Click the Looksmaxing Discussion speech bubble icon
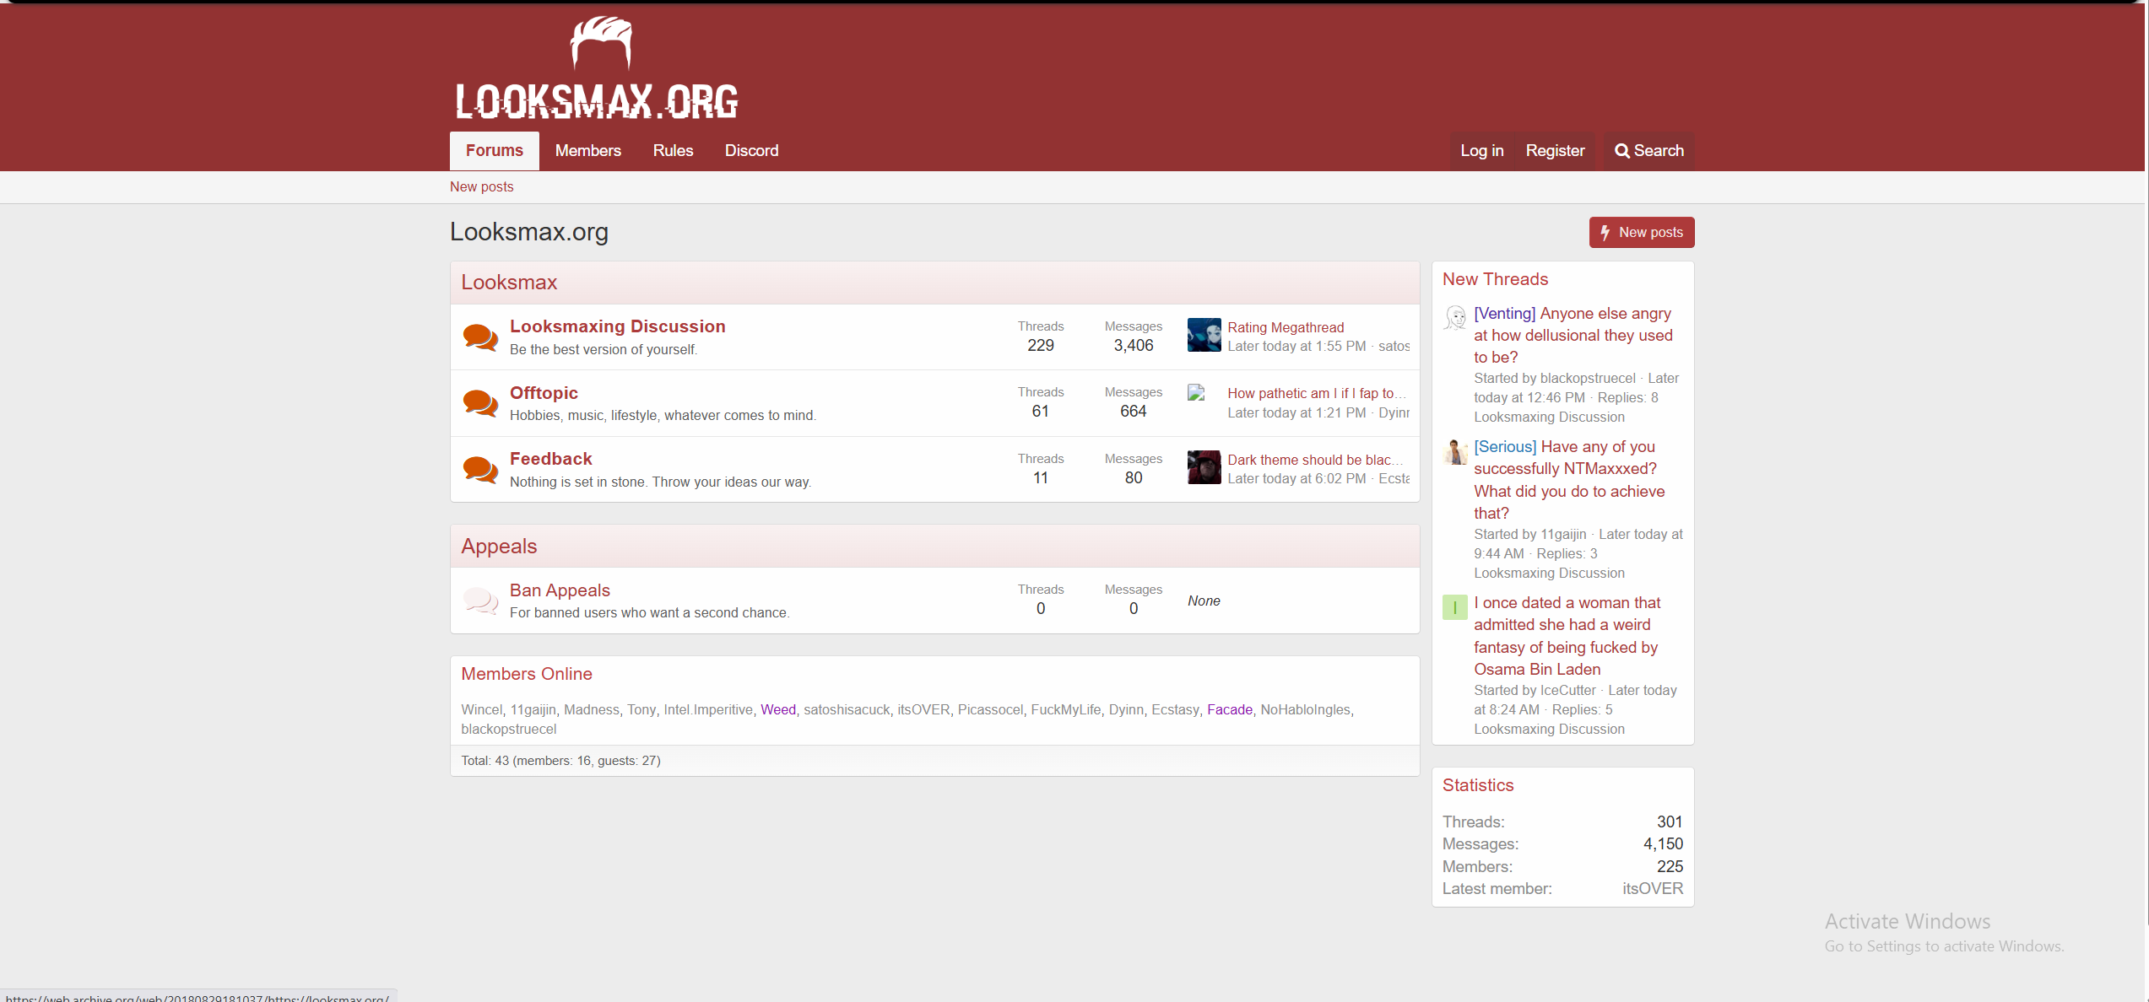Image resolution: width=2149 pixels, height=1002 pixels. tap(480, 337)
